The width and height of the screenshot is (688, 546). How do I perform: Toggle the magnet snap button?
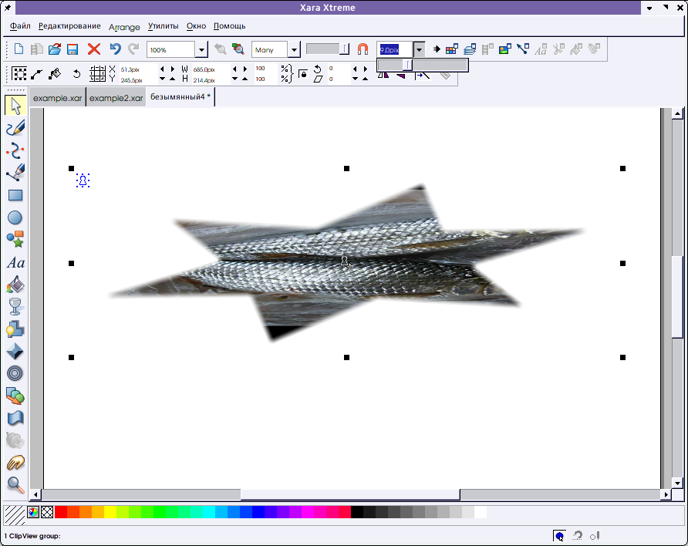[363, 49]
